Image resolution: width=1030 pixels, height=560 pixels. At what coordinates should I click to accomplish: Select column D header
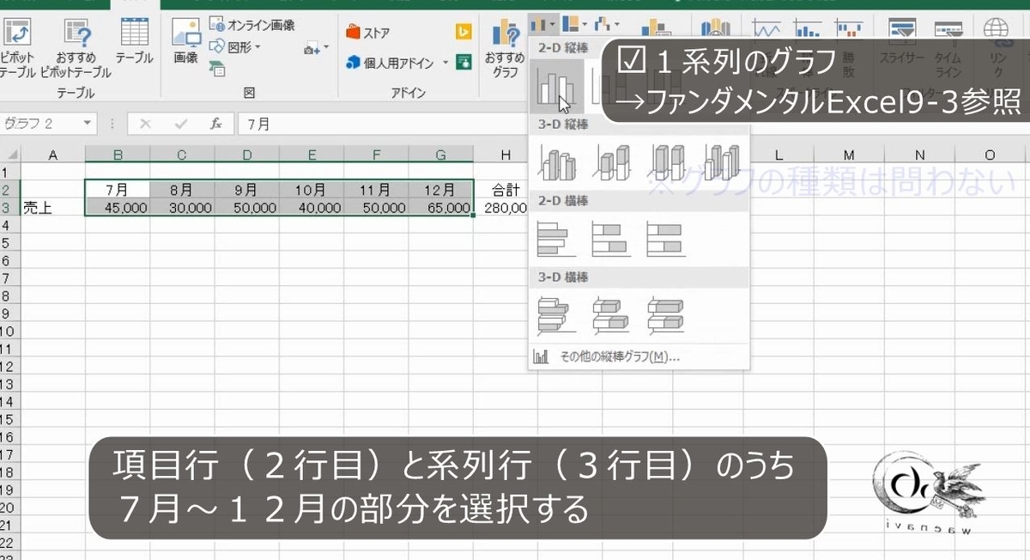pyautogui.click(x=247, y=155)
